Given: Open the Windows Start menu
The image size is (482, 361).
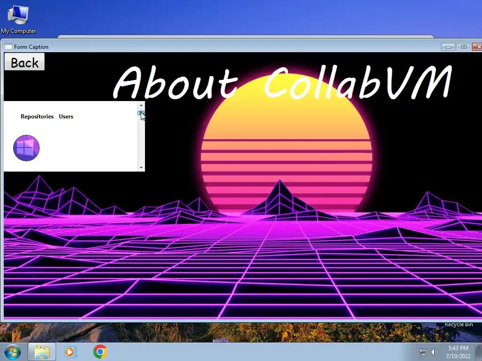Looking at the screenshot, I should click(x=13, y=352).
